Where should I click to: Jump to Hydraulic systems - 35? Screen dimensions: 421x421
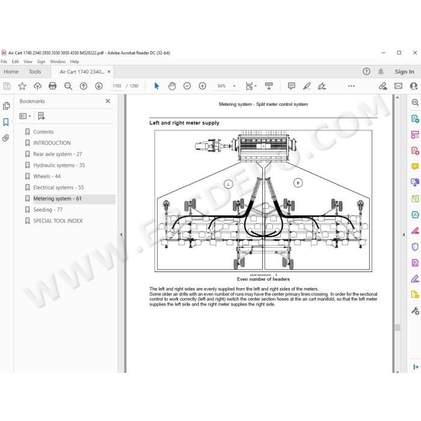[59, 165]
